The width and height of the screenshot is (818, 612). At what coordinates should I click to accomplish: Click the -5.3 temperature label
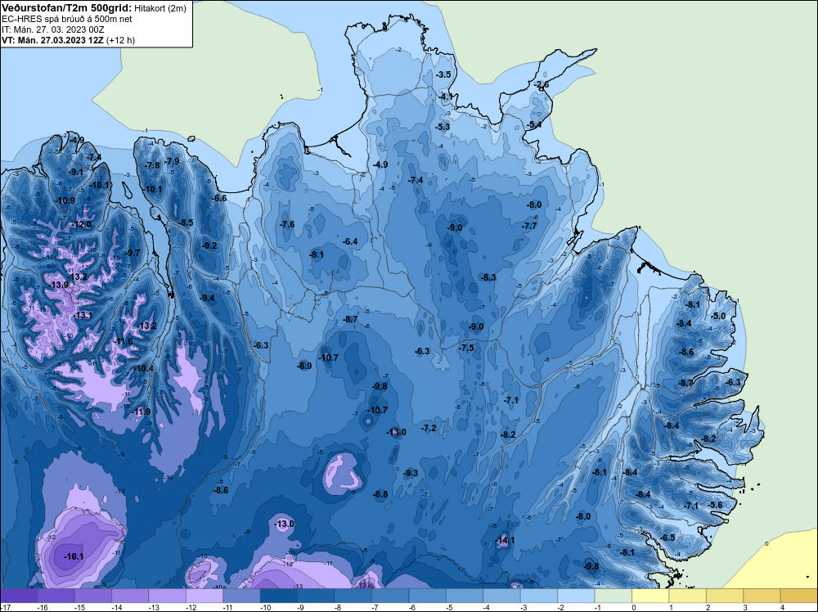(x=443, y=127)
